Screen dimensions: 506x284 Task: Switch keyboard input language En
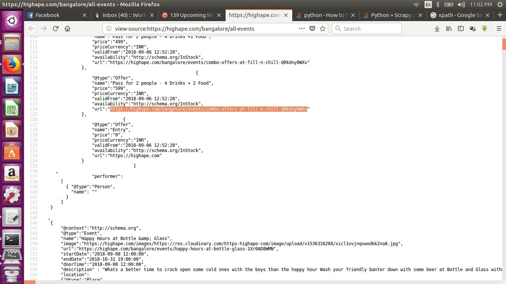pos(428,4)
